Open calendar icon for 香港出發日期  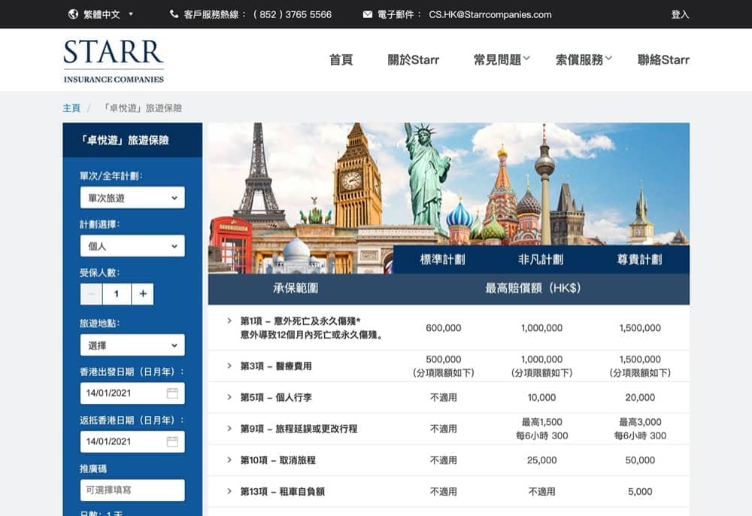click(x=172, y=393)
